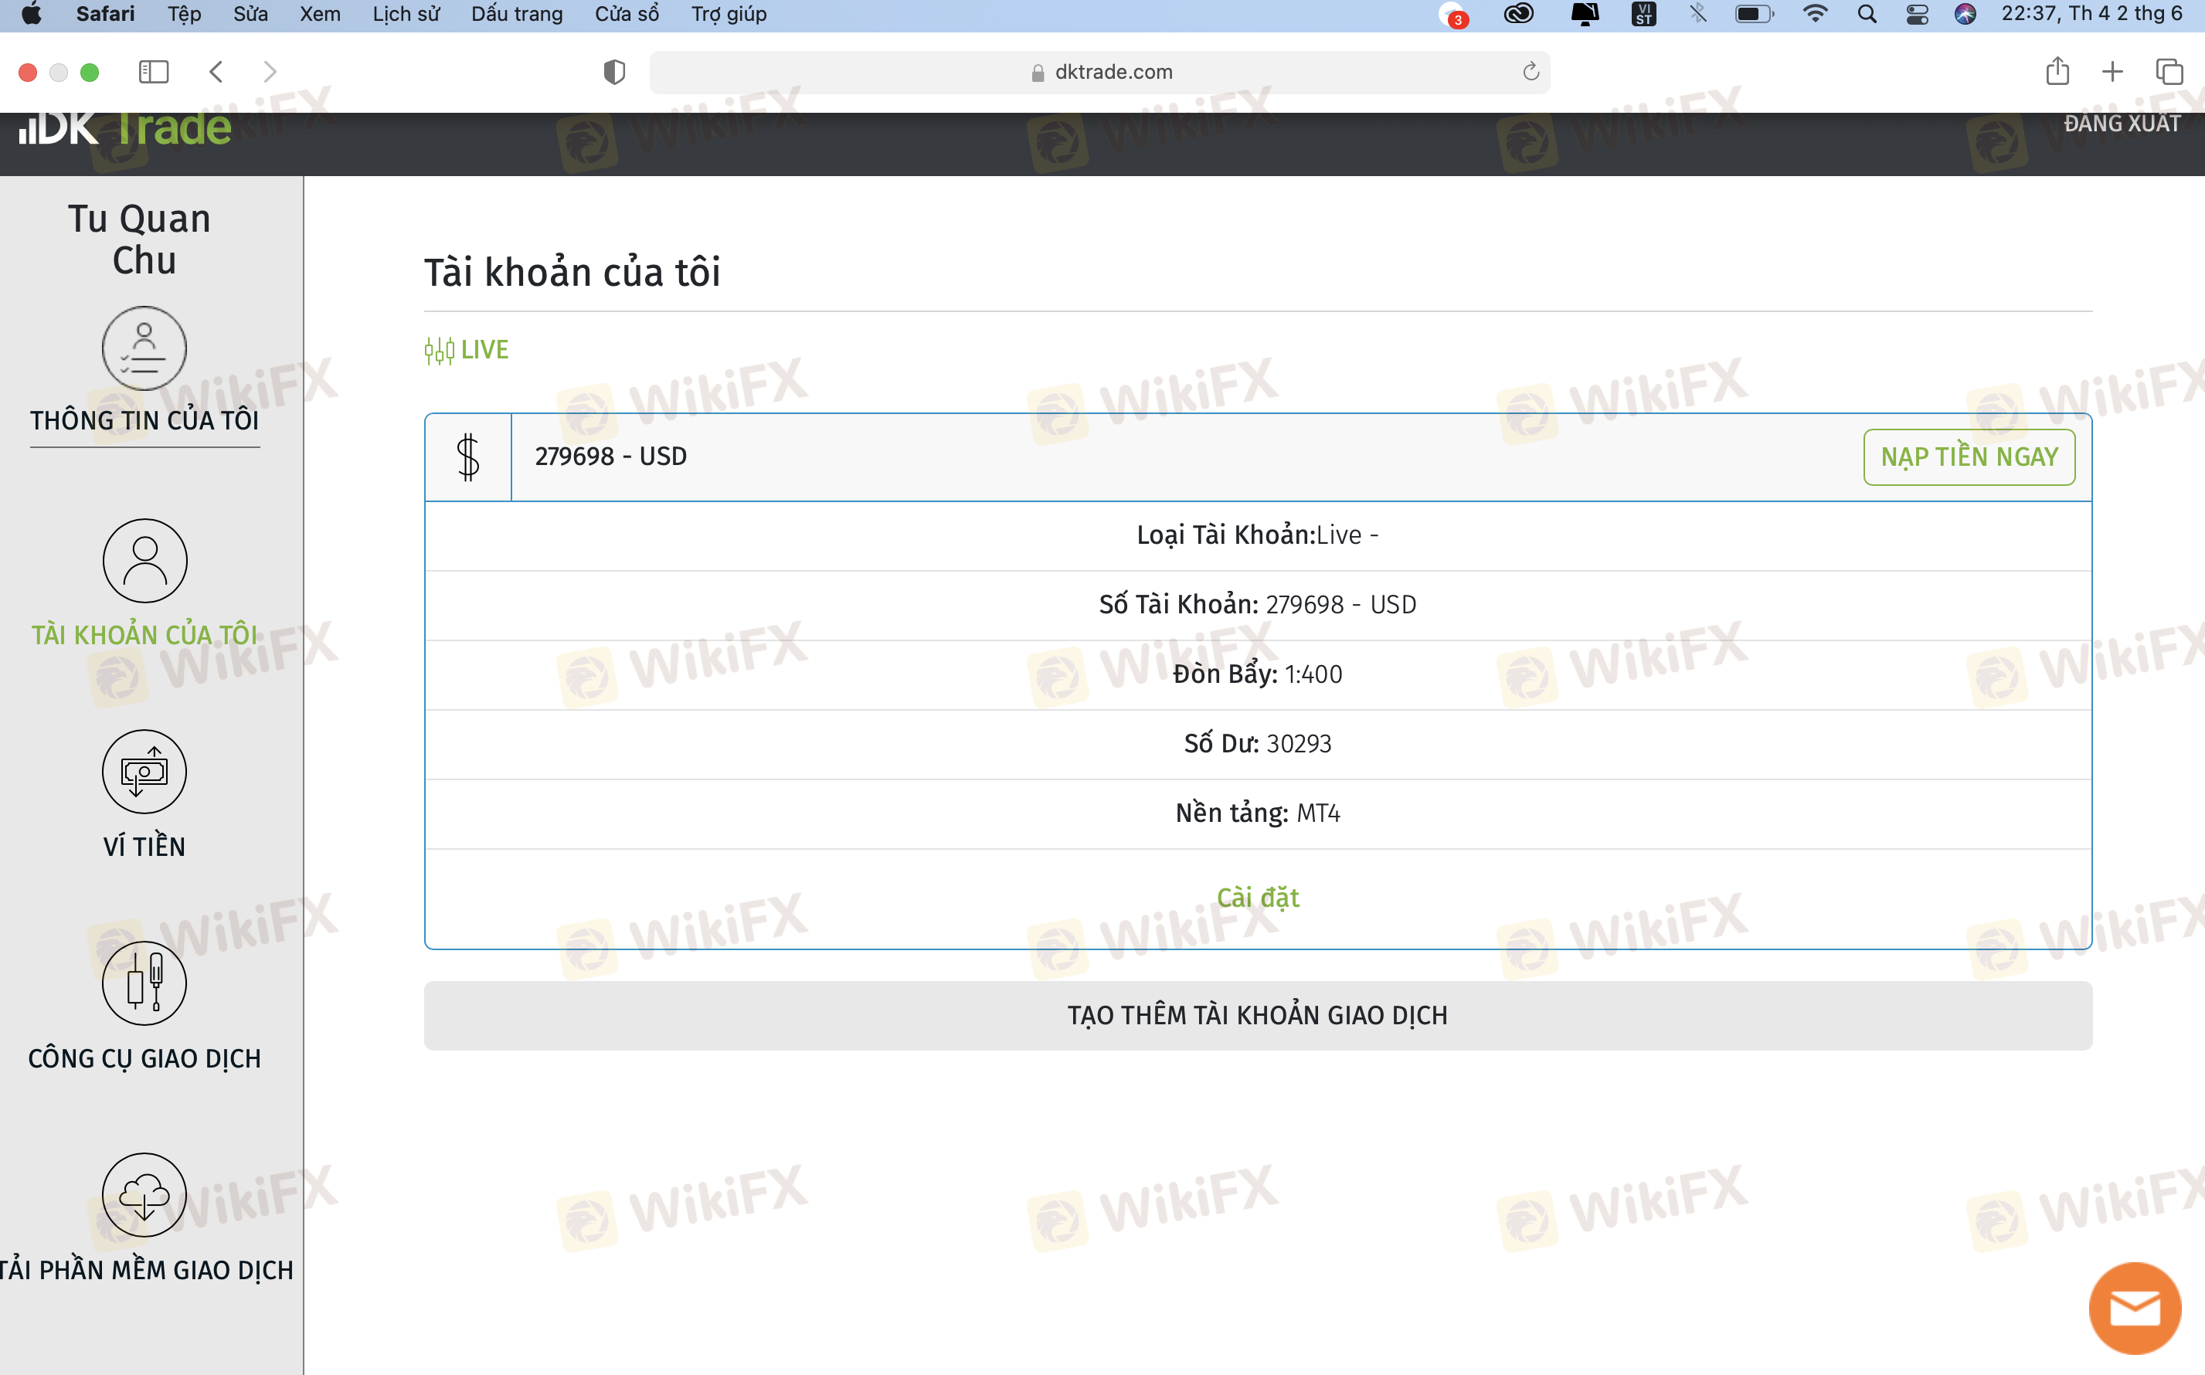The image size is (2205, 1375).
Task: Click the Safari privacy shield icon
Action: [615, 72]
